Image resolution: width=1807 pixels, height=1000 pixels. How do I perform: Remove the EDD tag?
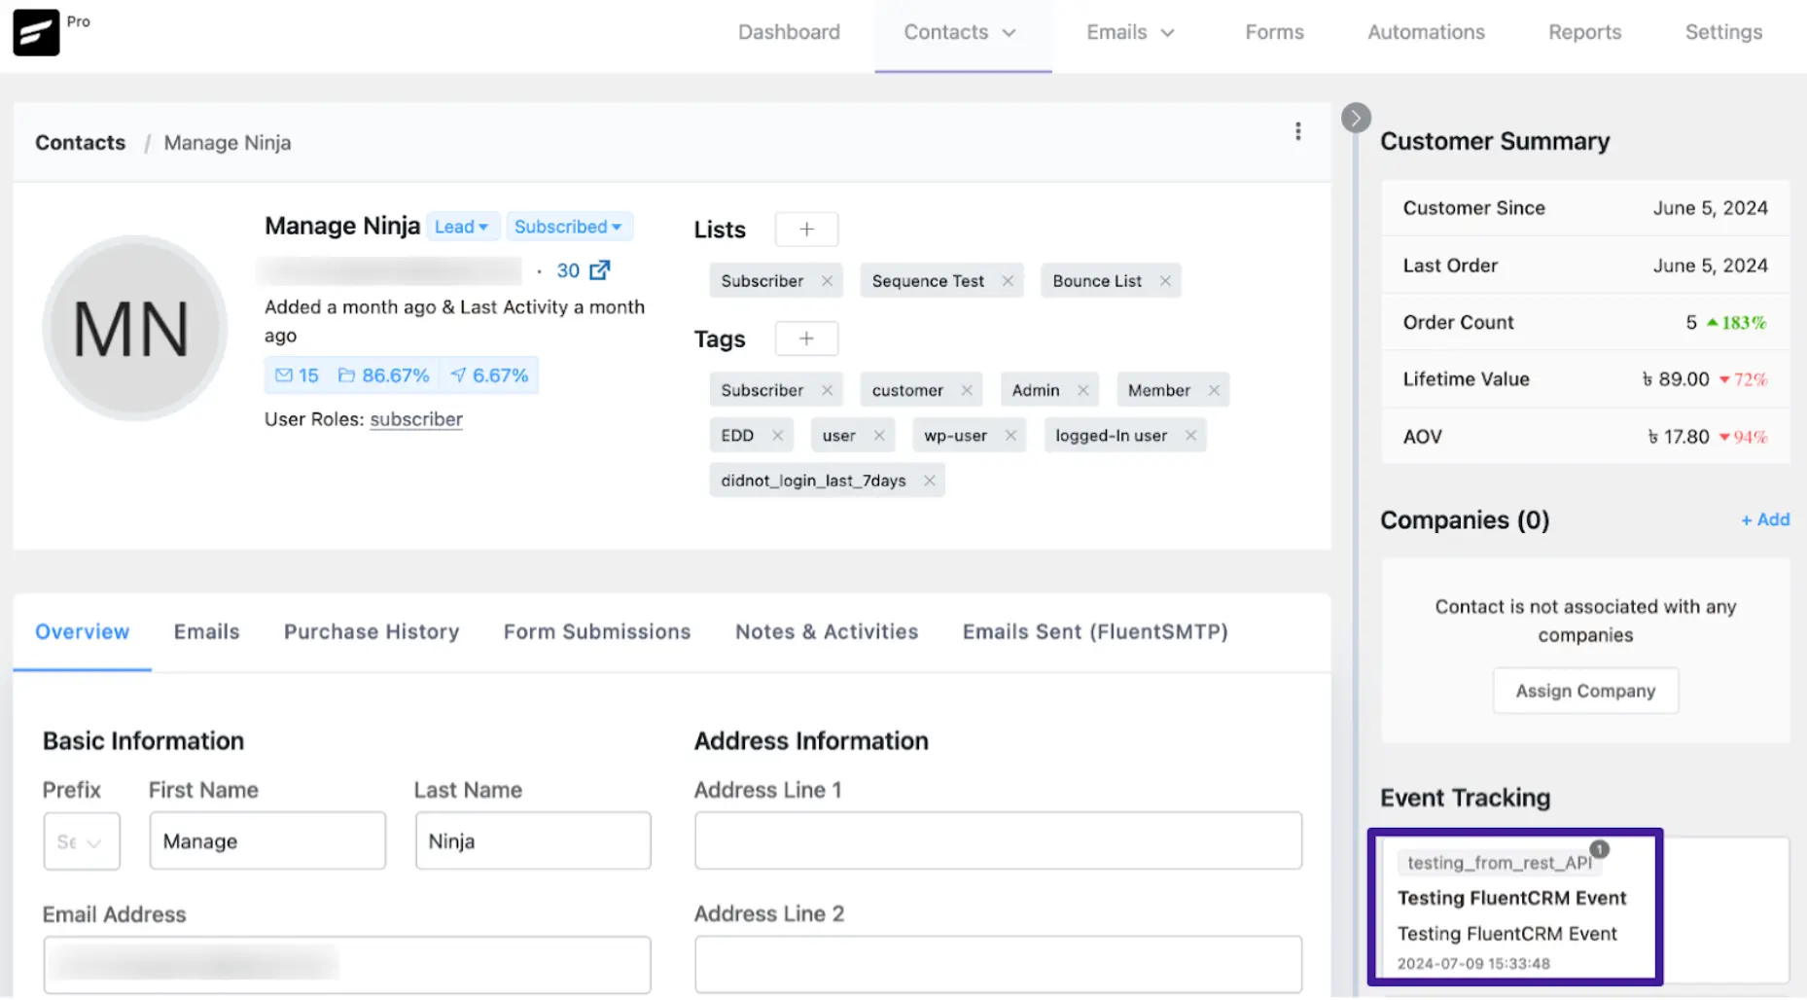[777, 436]
